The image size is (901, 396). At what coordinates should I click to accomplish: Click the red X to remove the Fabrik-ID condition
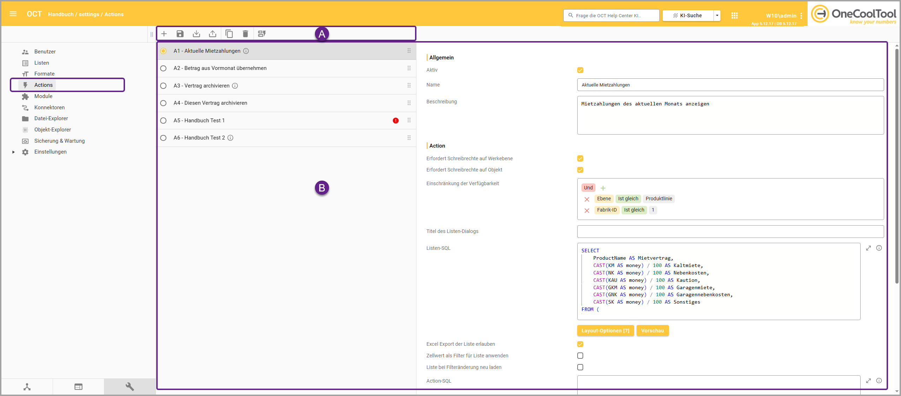pyautogui.click(x=587, y=210)
